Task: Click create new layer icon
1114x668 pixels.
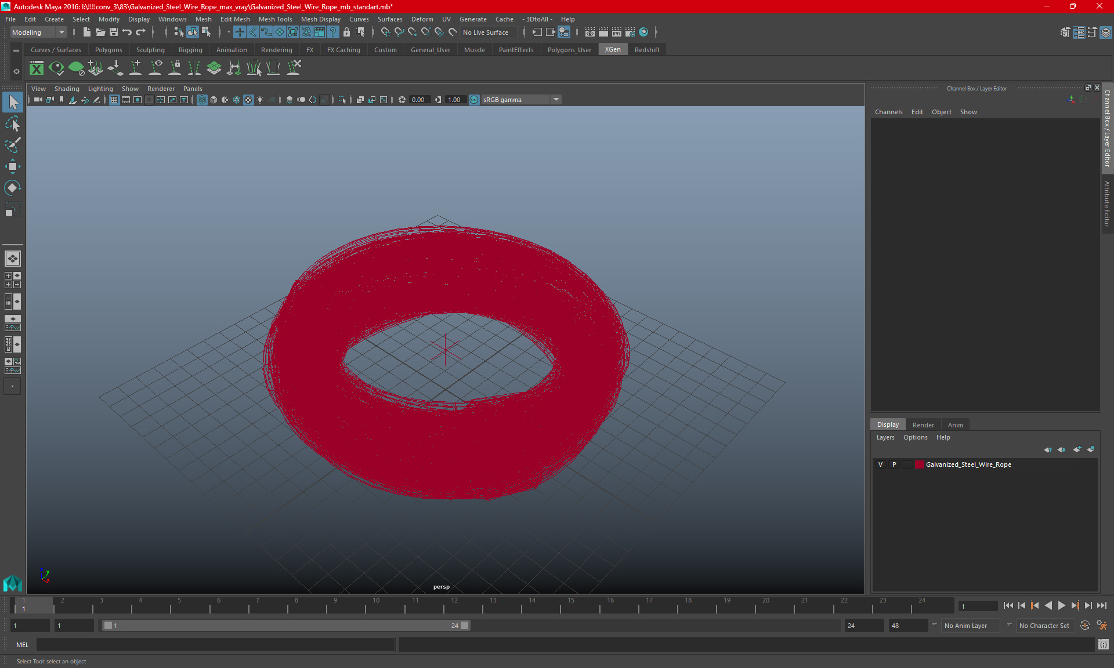Action: tap(1077, 449)
